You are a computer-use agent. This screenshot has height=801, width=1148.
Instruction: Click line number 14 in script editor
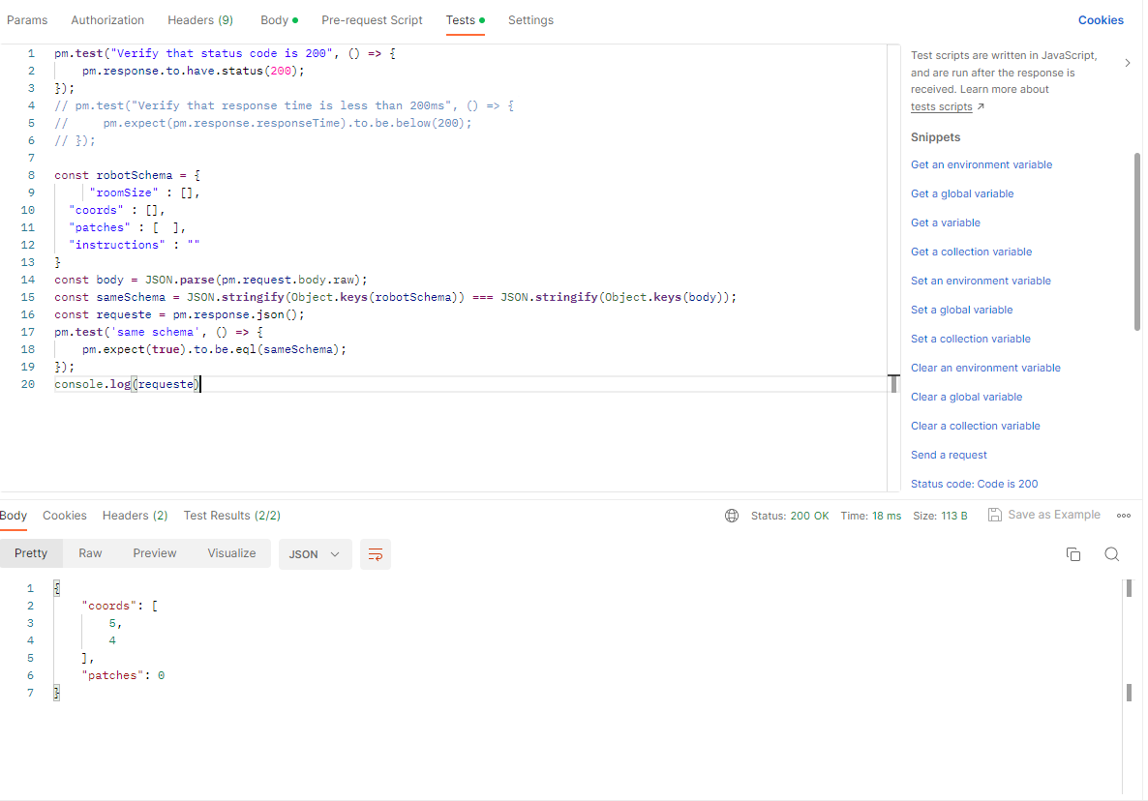pyautogui.click(x=28, y=281)
